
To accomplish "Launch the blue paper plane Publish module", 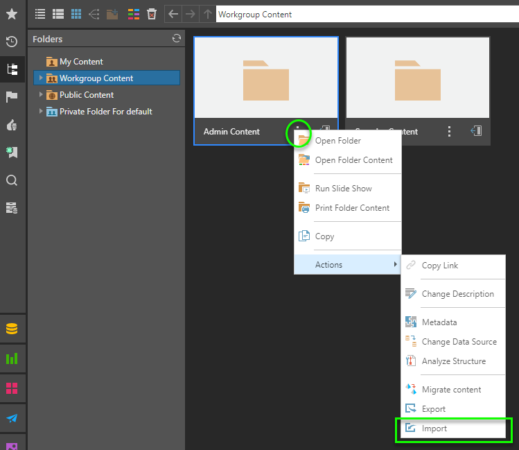I will (x=12, y=418).
